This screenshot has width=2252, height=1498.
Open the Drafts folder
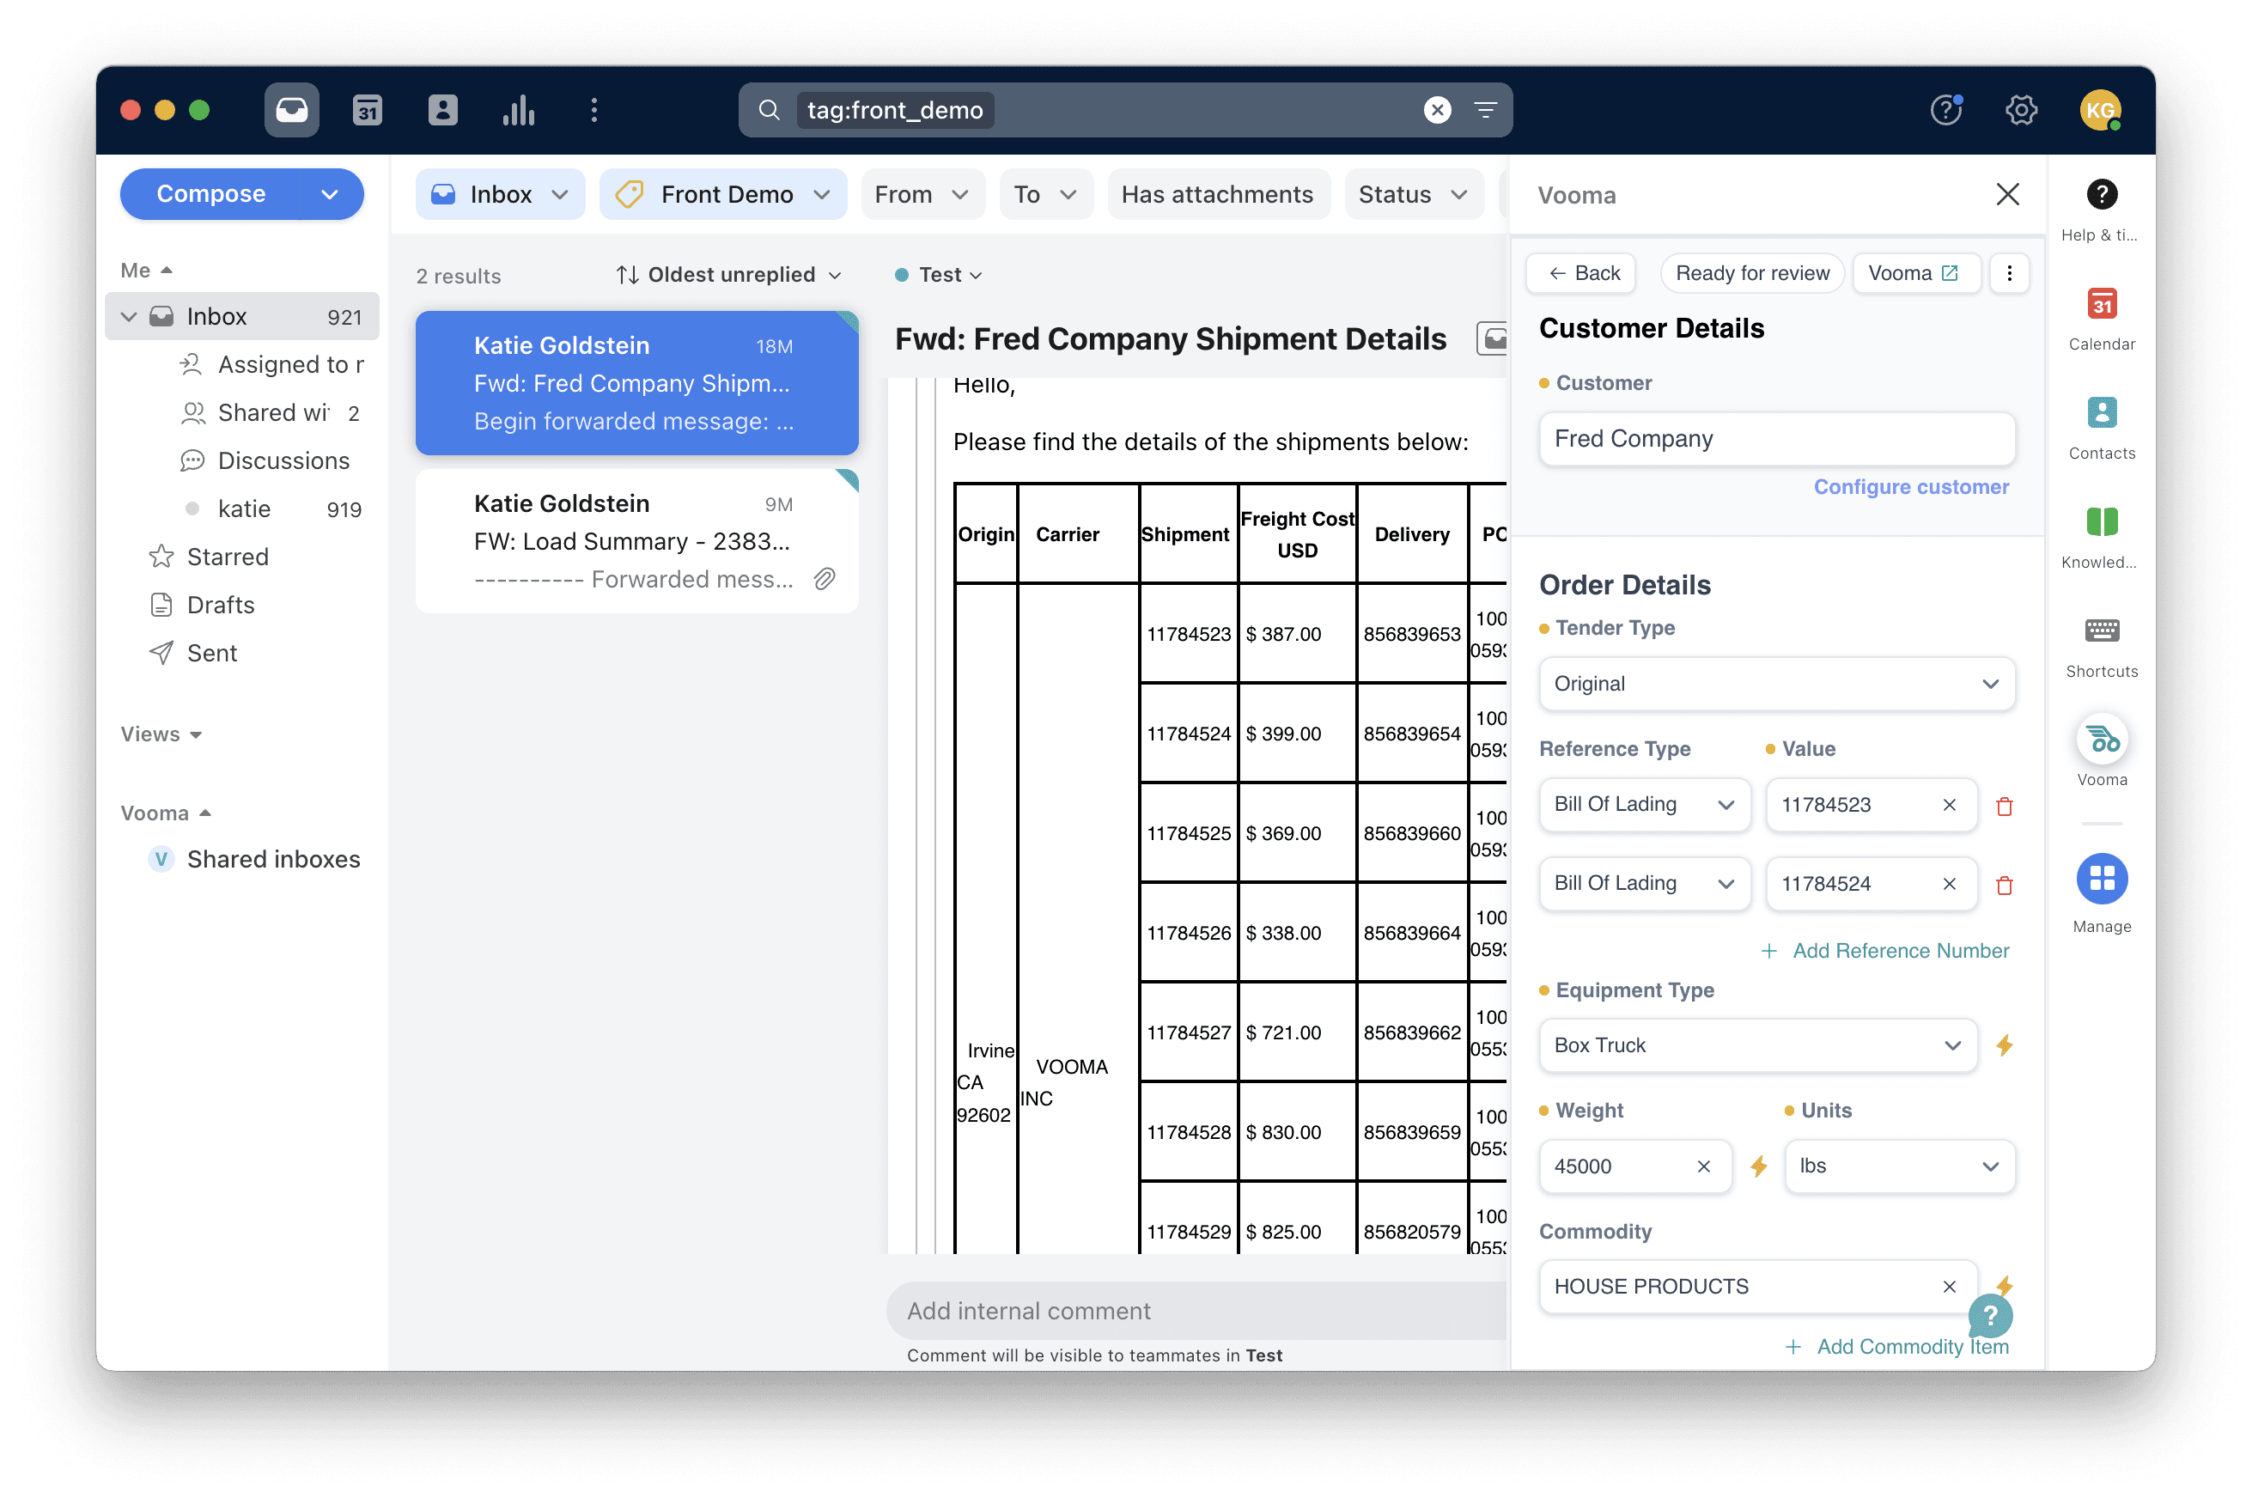click(x=203, y=605)
